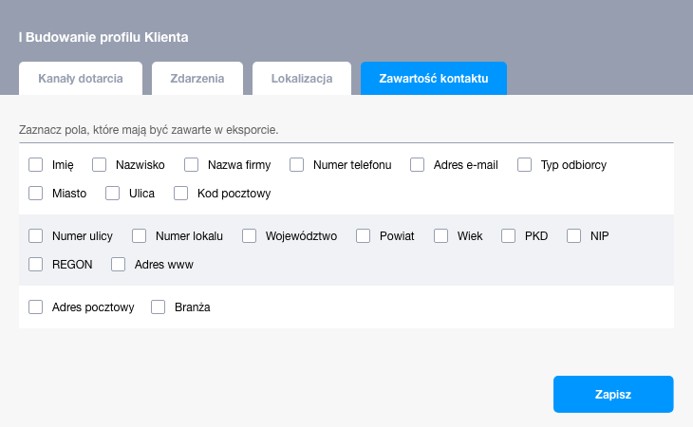Open the Zdarzenia tab
The image size is (693, 427).
tap(197, 78)
